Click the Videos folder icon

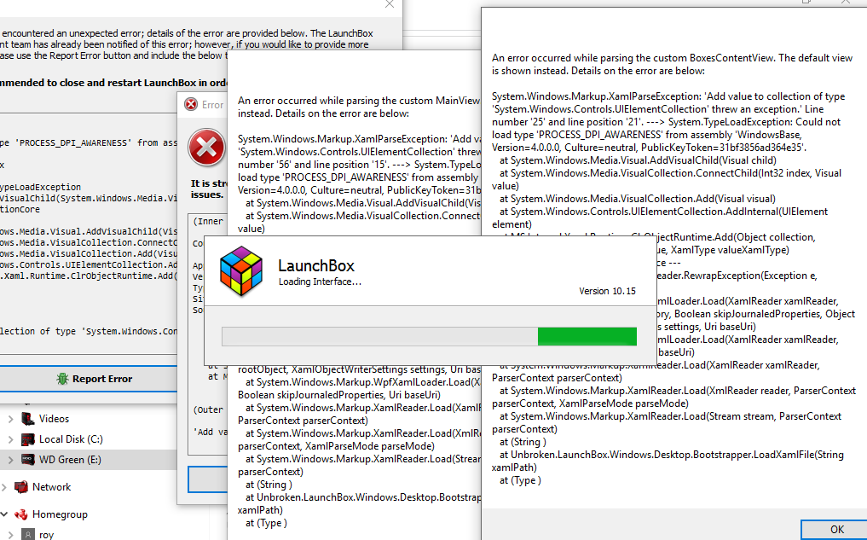coord(27,419)
